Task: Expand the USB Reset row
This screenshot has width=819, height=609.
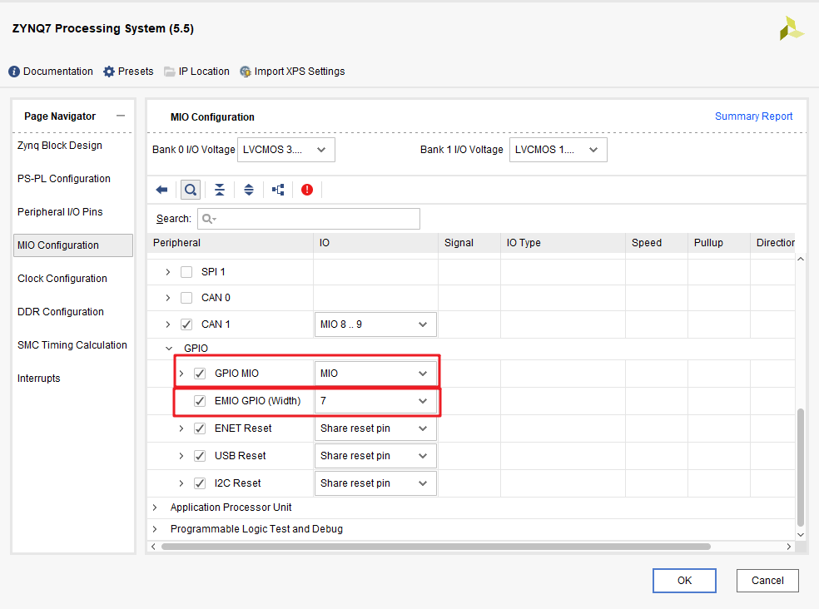Action: tap(181, 456)
